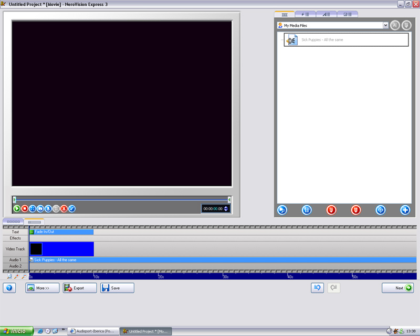Click the left trim-start marker on scrub bar
This screenshot has width=420, height=336.
[15, 199]
